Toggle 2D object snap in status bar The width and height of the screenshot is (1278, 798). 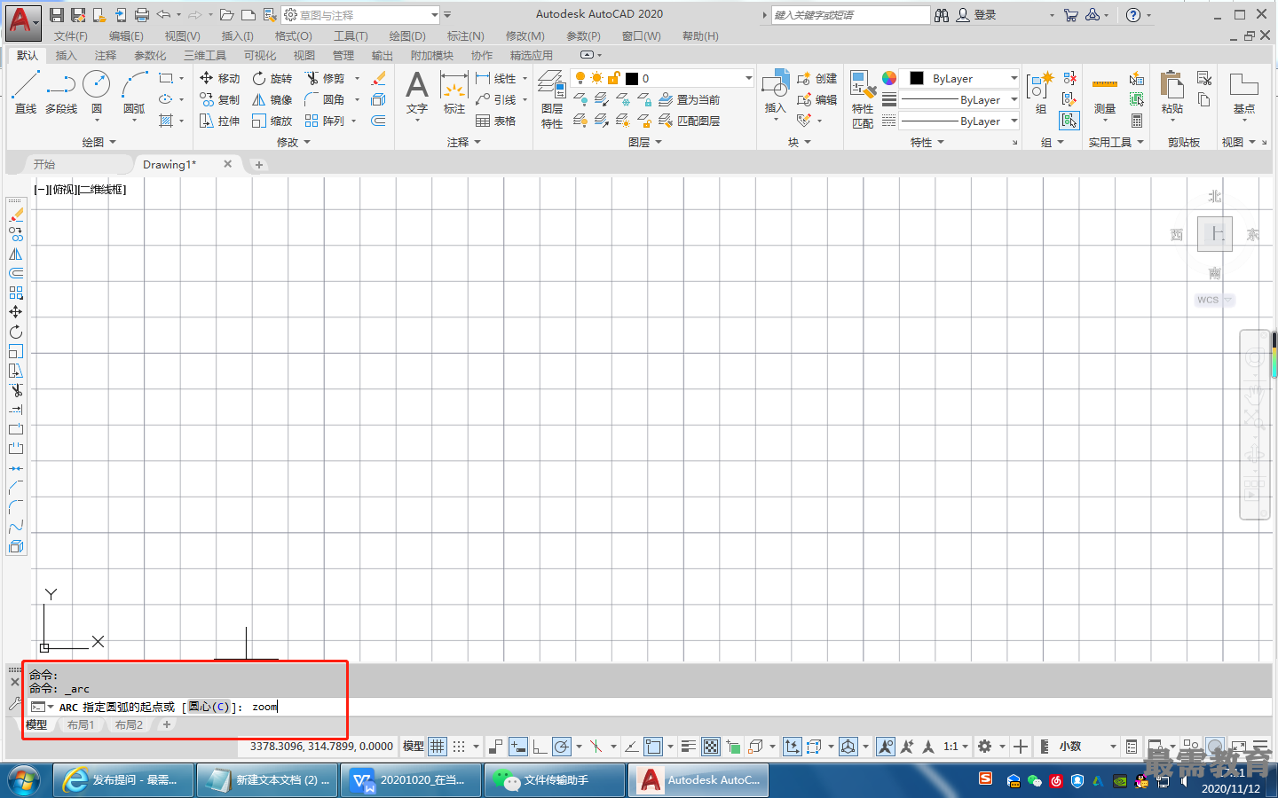click(654, 747)
